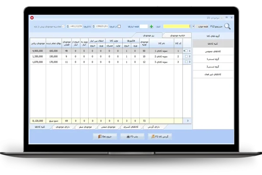262x175 pixels.
Task: Open the 'موجودی صفر' bottom tab
Action: coord(84,126)
